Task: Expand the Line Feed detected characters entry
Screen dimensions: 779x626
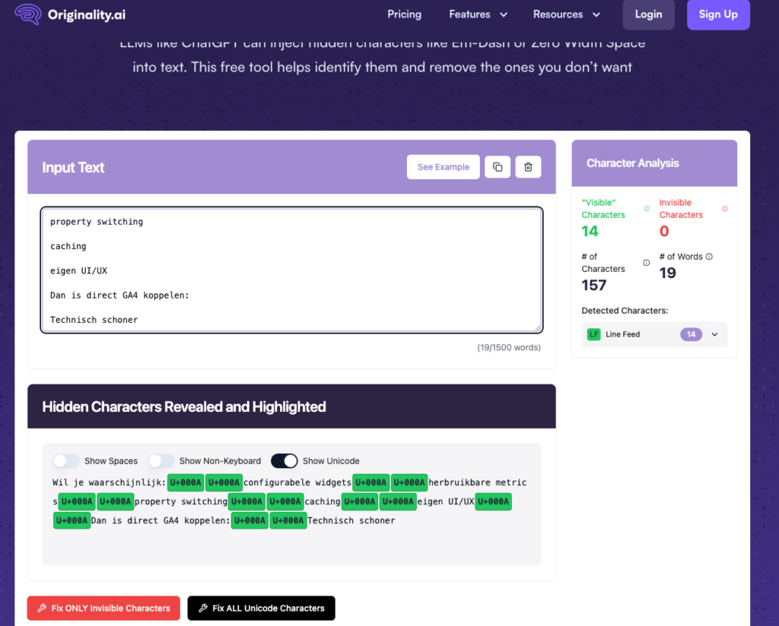Action: tap(714, 334)
